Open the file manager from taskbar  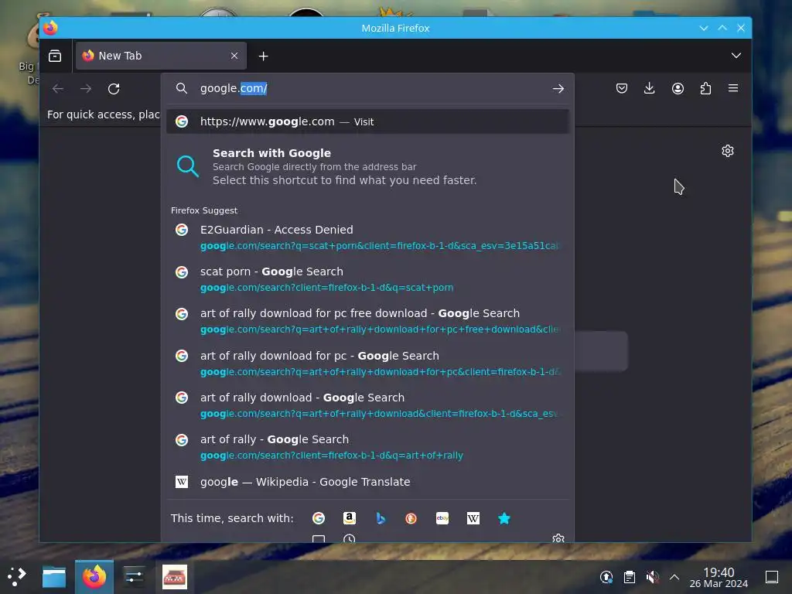(54, 576)
